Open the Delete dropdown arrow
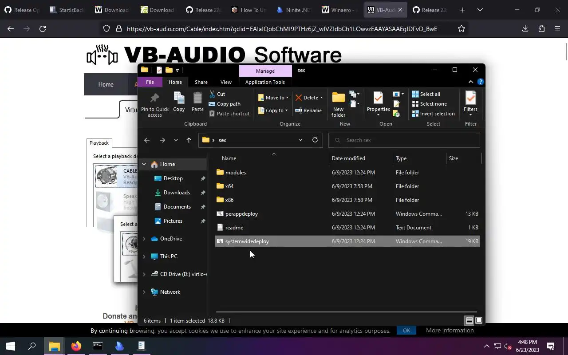 click(x=321, y=98)
